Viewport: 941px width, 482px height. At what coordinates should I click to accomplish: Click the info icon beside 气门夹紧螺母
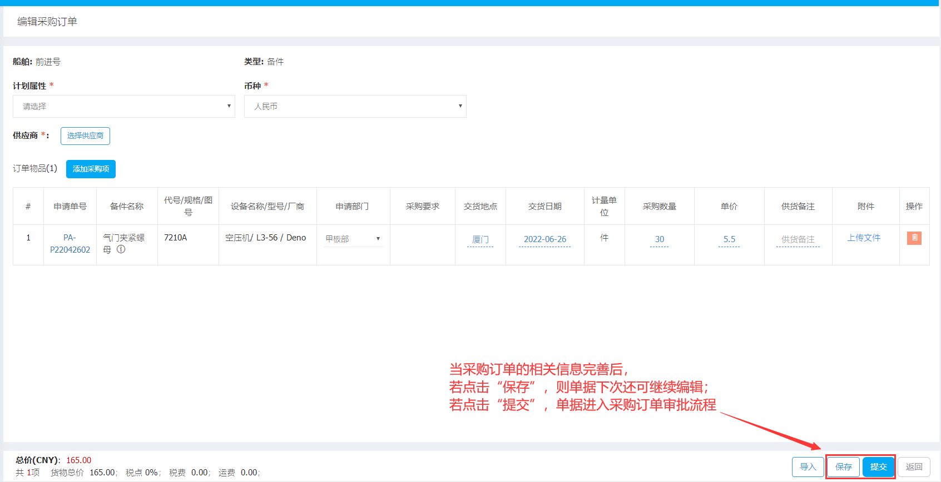point(121,249)
